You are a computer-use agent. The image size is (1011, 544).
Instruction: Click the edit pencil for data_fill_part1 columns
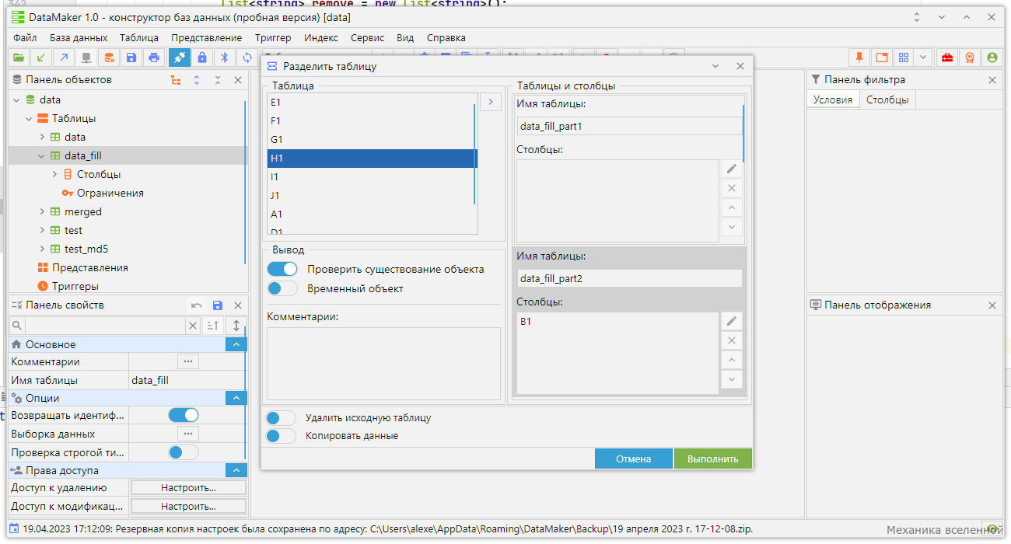[731, 169]
